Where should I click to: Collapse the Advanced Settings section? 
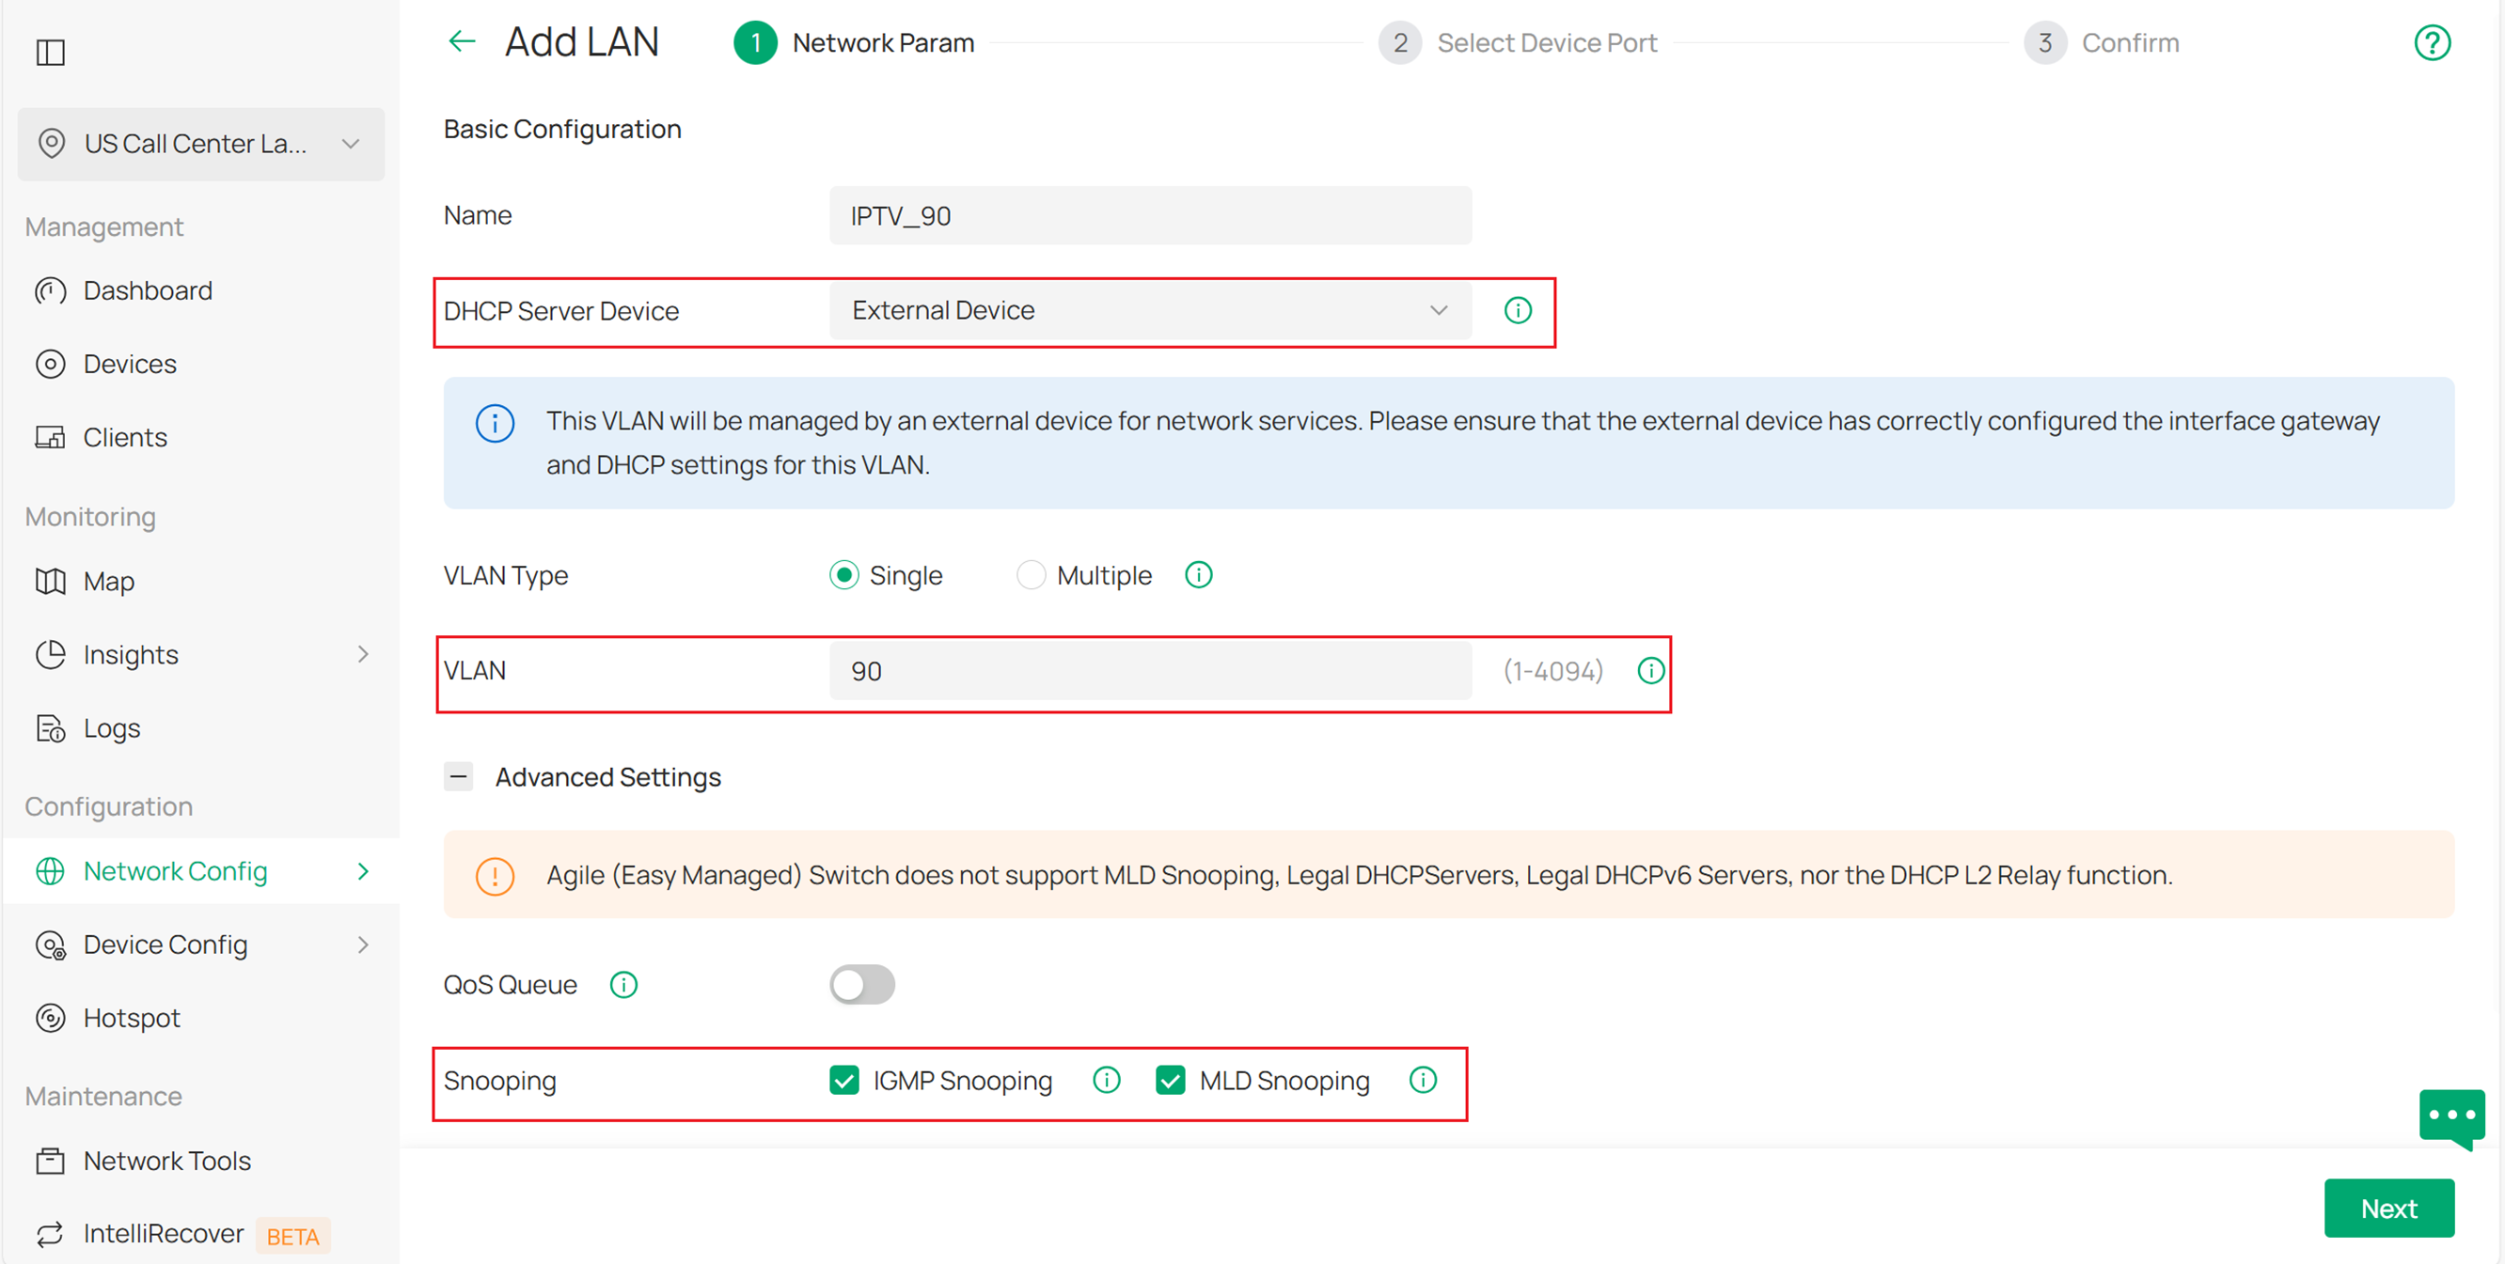[457, 776]
